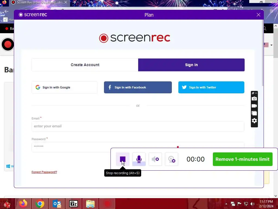Sign in with Twitter

[211, 87]
